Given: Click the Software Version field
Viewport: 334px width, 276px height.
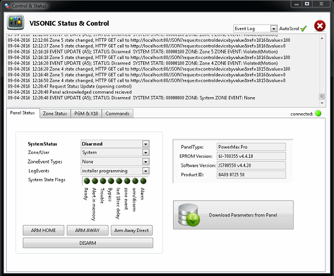Looking at the screenshot, I should coord(251,165).
